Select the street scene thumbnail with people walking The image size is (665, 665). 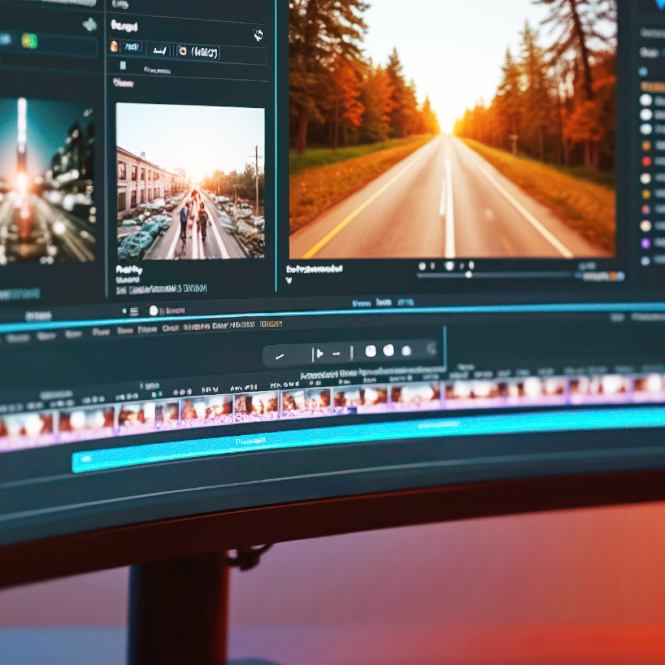[190, 182]
